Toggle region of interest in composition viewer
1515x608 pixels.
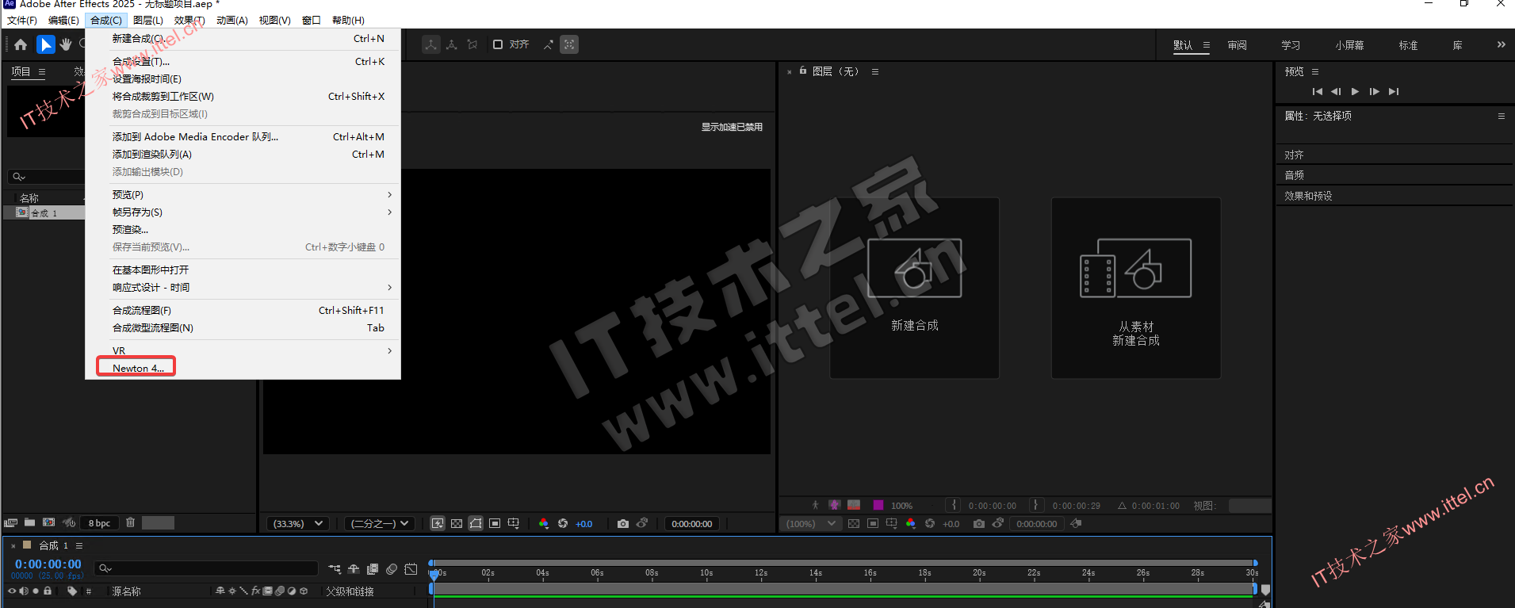click(495, 524)
